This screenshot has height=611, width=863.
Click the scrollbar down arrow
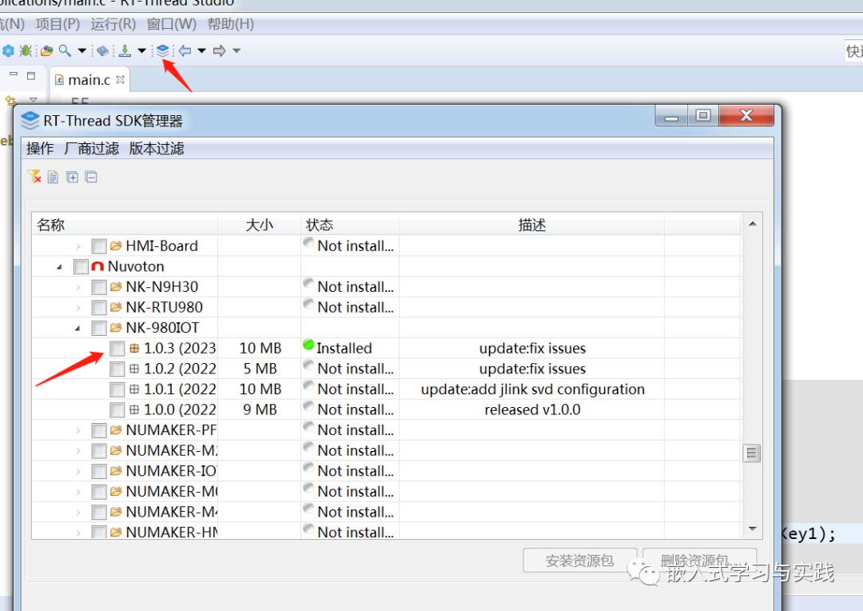753,529
